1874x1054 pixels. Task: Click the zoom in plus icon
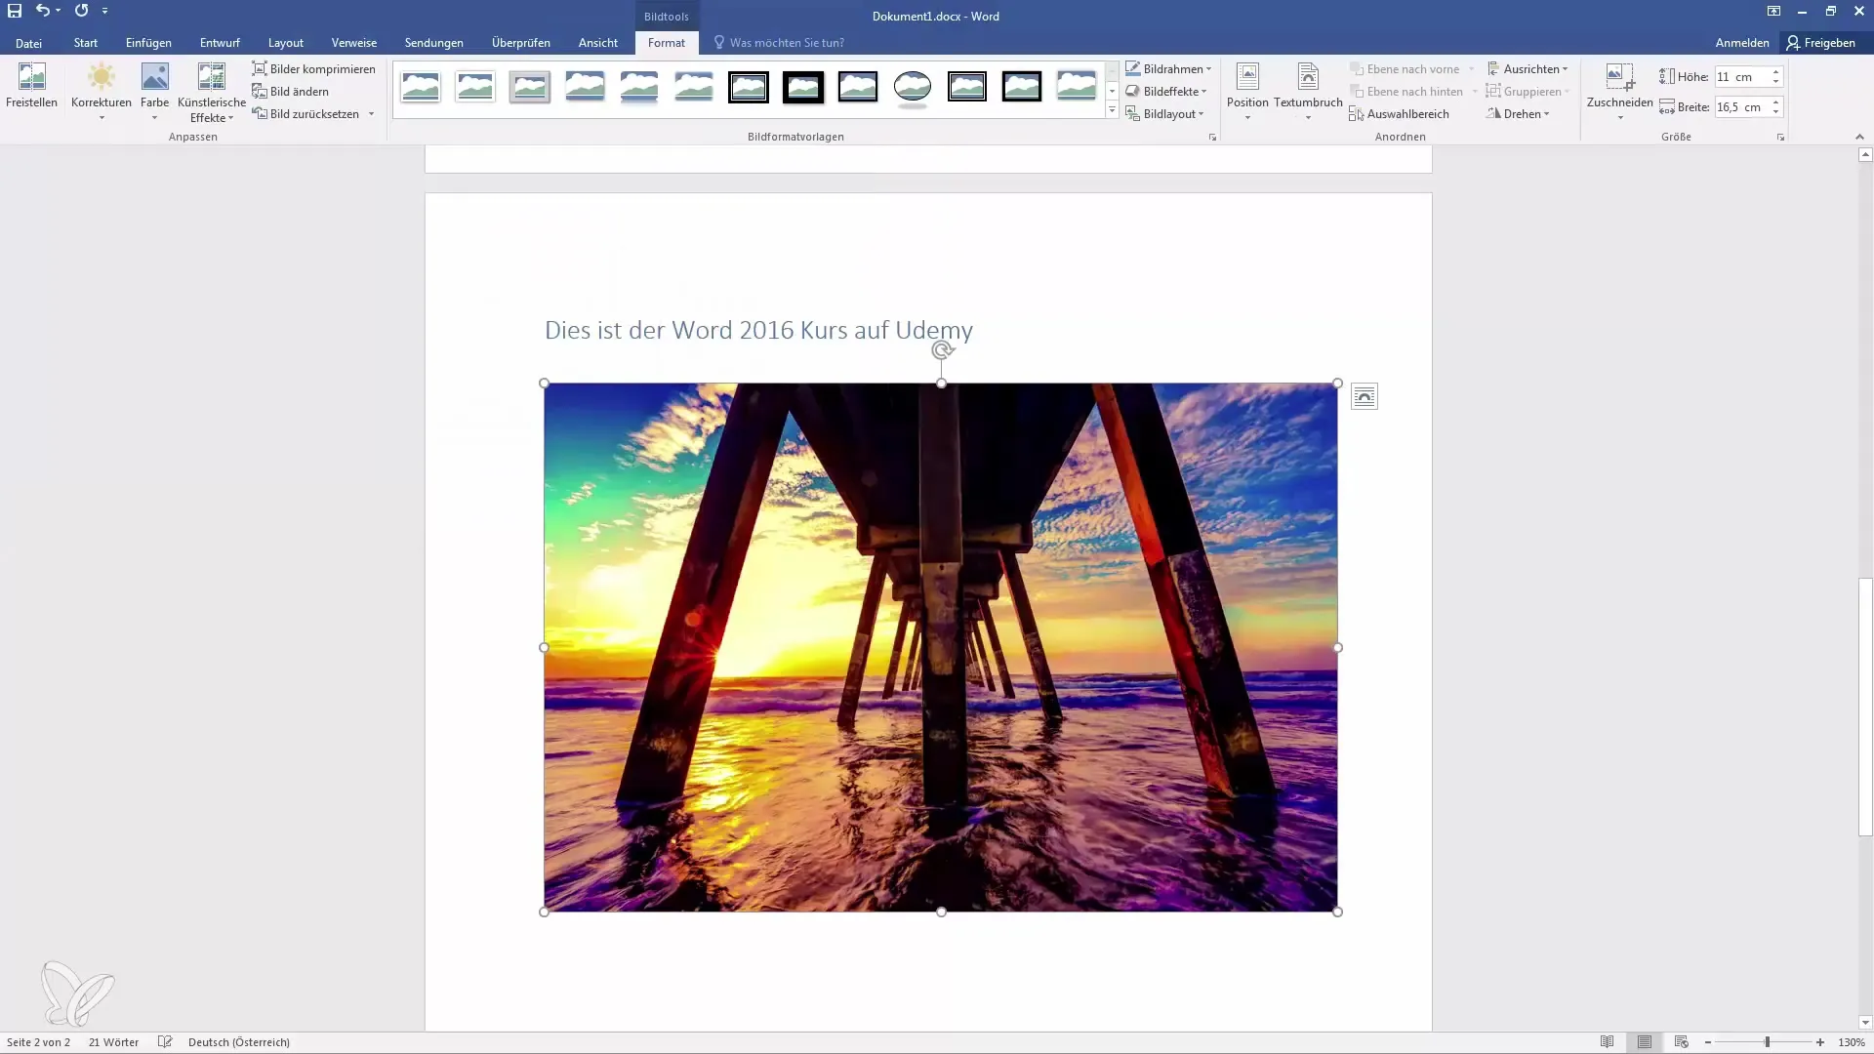[1820, 1042]
